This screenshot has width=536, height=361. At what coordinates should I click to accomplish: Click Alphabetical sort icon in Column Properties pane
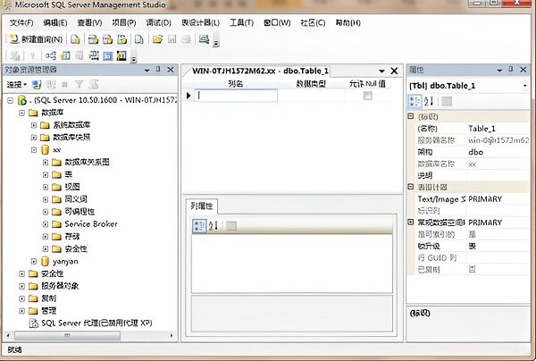[213, 225]
